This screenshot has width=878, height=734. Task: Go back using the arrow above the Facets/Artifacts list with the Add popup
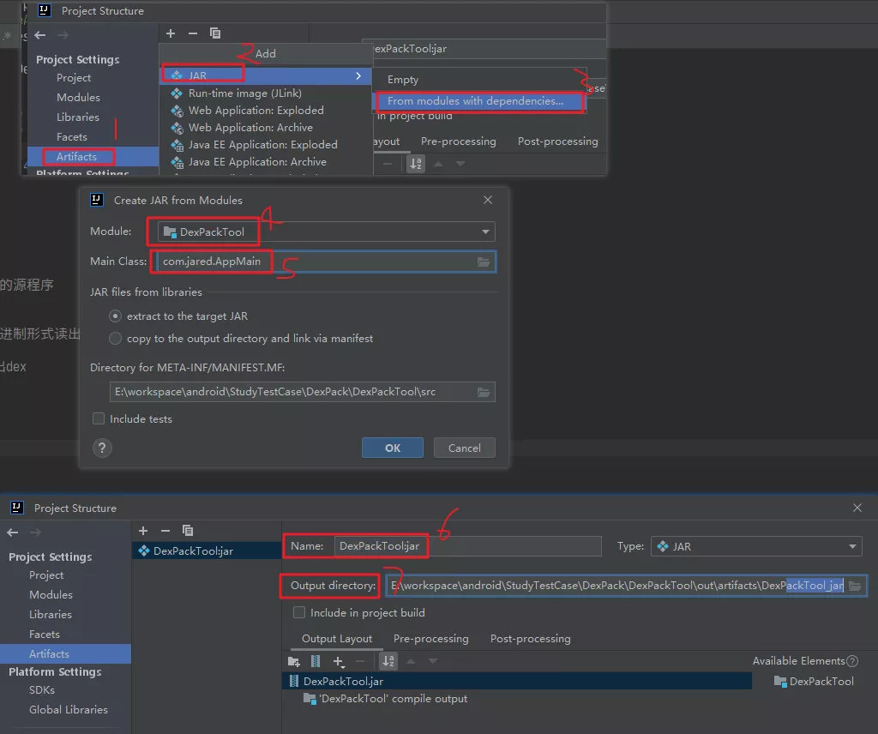click(39, 35)
